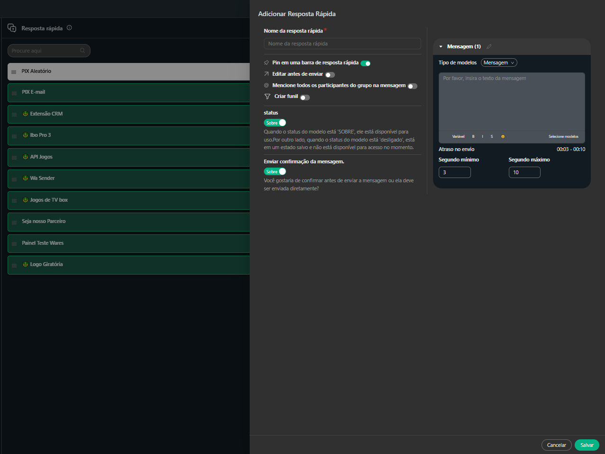
Task: Select the PIX E-mail quick reply
Action: (128, 92)
